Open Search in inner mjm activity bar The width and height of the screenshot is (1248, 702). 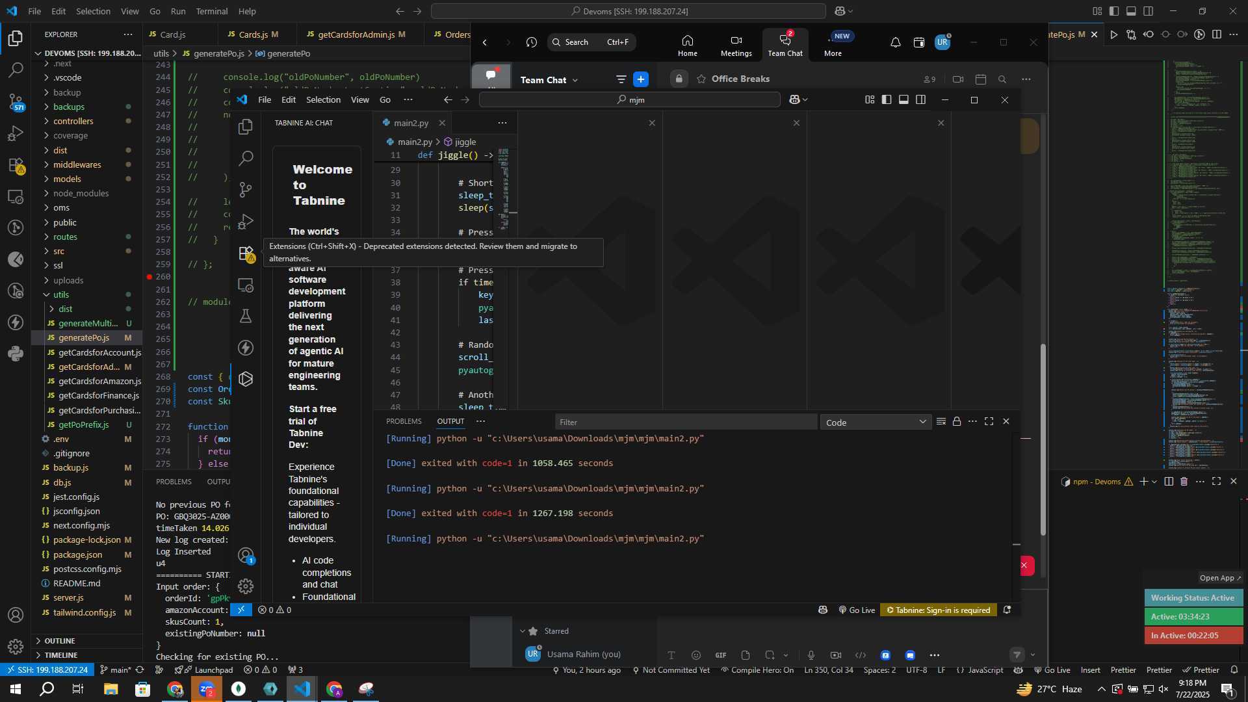point(246,158)
